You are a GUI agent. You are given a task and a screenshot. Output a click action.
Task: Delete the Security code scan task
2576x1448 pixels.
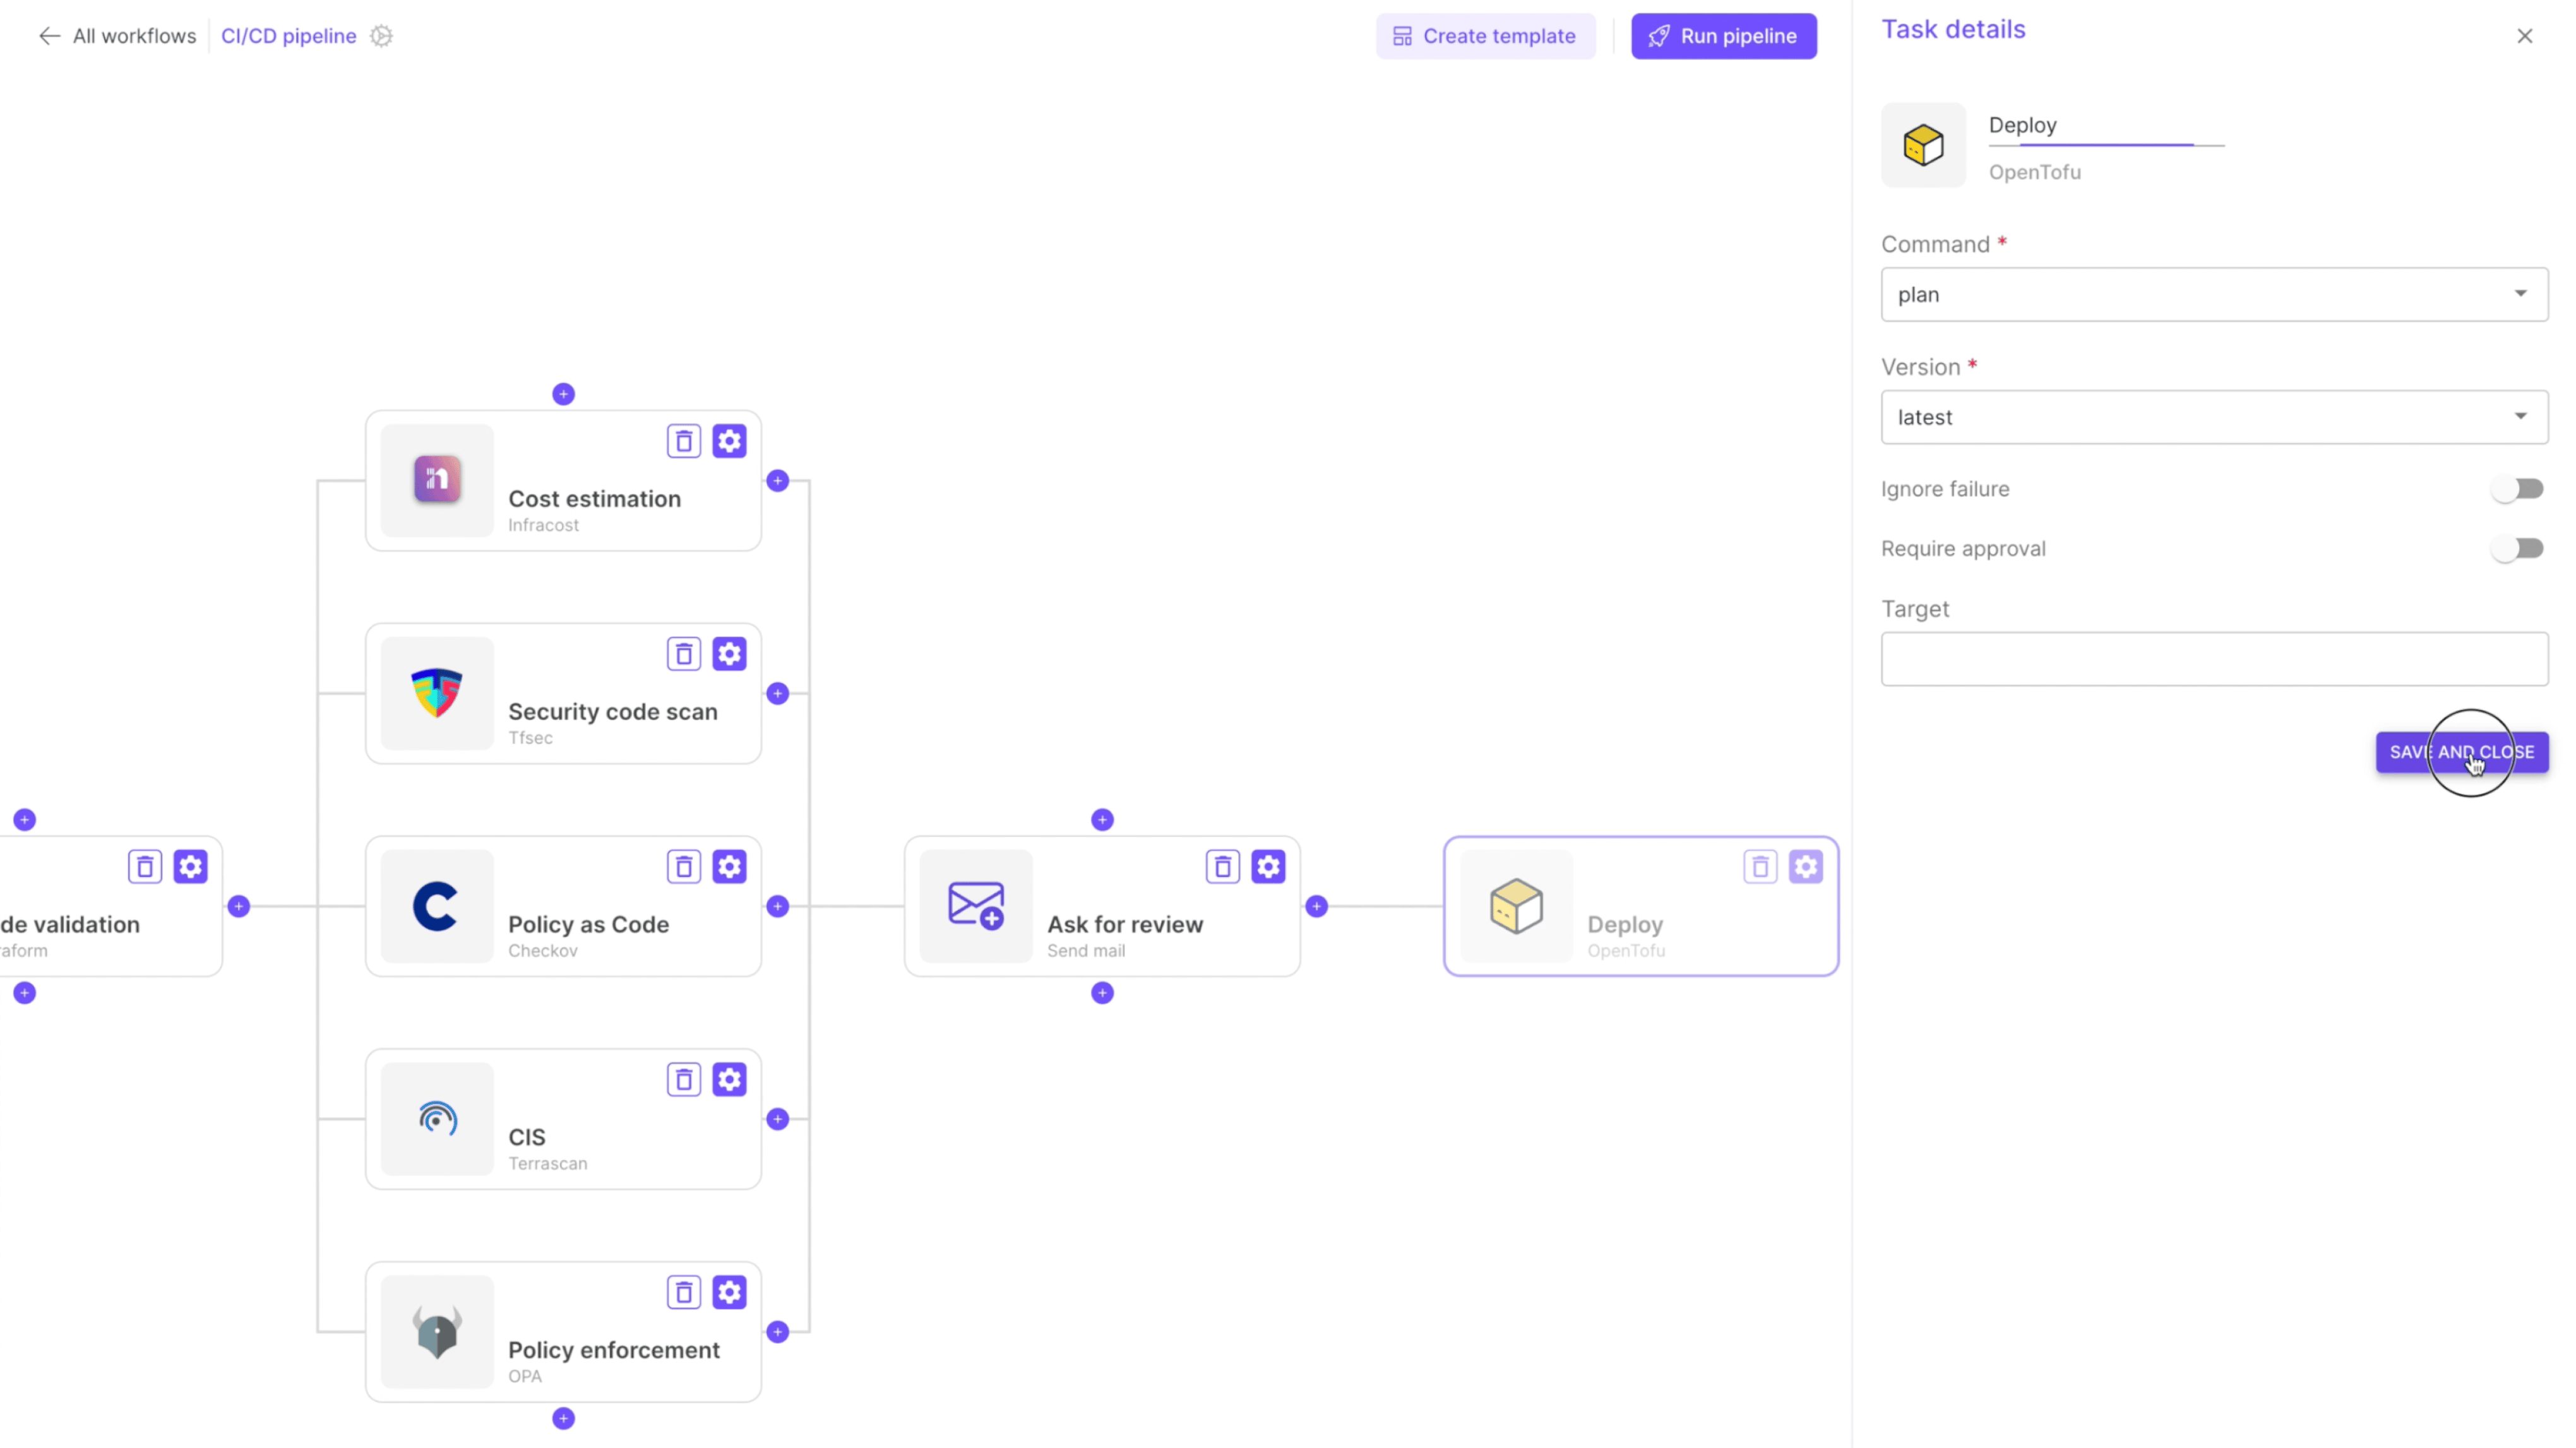tap(684, 654)
